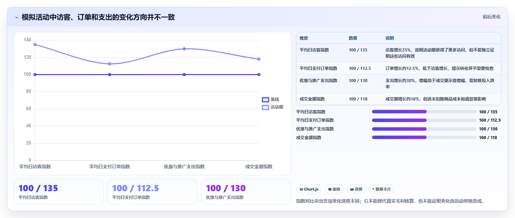The image size is (515, 218).
Task: Click the description starting 订单增长约12.5%
Action: coord(439,68)
